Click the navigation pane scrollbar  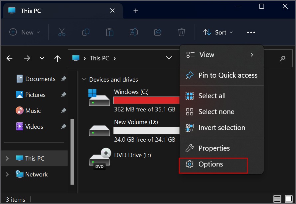tap(72, 152)
